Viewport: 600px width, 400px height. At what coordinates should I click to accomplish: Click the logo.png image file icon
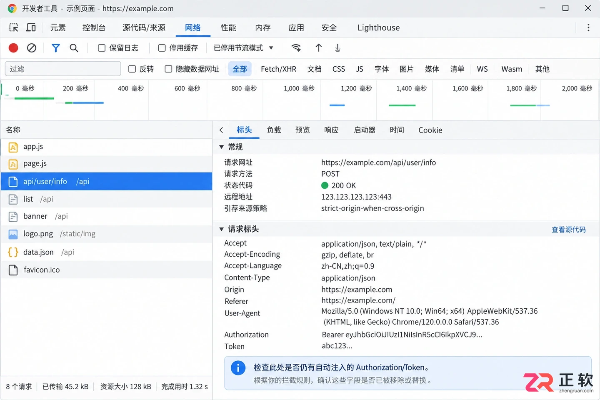[x=13, y=234]
